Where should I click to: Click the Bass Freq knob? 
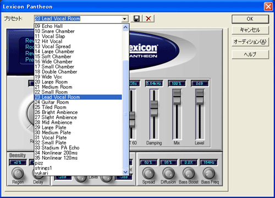tap(208, 173)
